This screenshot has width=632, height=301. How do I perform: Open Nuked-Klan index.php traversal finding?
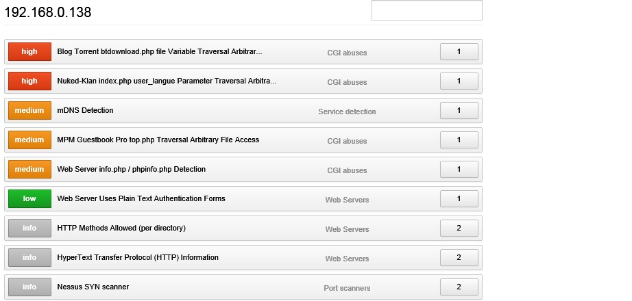(167, 81)
